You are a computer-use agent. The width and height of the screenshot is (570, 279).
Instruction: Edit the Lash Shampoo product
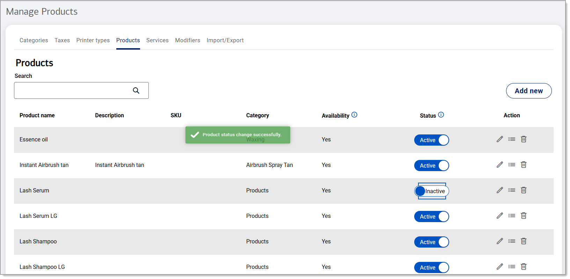(500, 241)
